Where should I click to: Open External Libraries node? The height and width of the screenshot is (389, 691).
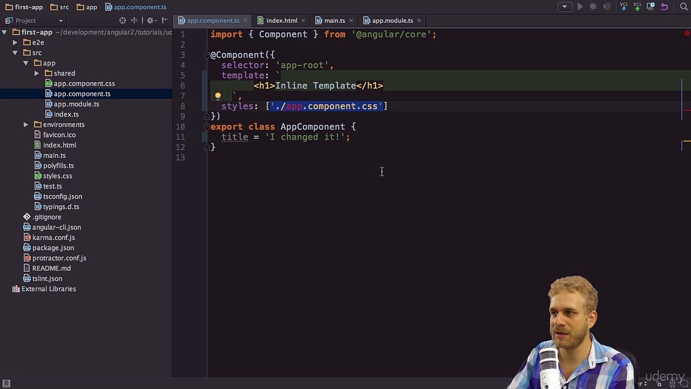49,289
